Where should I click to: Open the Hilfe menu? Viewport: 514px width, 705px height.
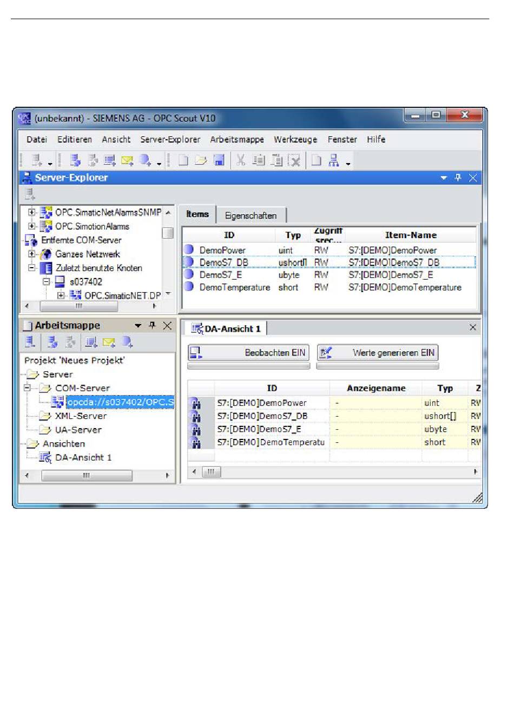pyautogui.click(x=376, y=139)
